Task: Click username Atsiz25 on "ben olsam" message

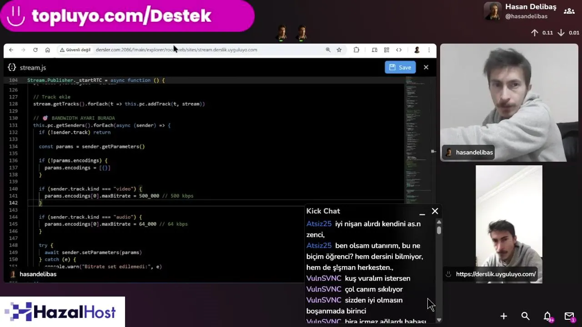Action: click(x=319, y=246)
